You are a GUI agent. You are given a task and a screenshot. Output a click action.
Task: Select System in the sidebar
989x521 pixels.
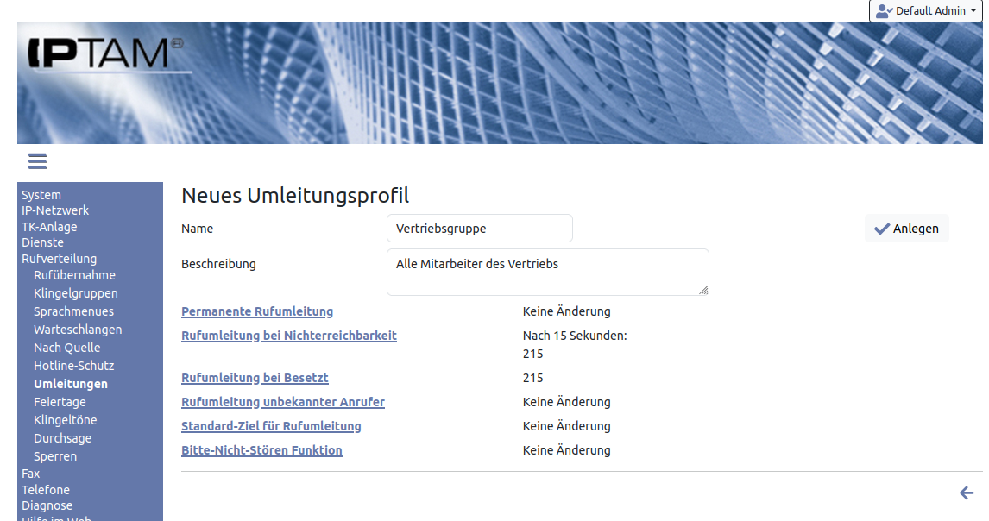(41, 195)
